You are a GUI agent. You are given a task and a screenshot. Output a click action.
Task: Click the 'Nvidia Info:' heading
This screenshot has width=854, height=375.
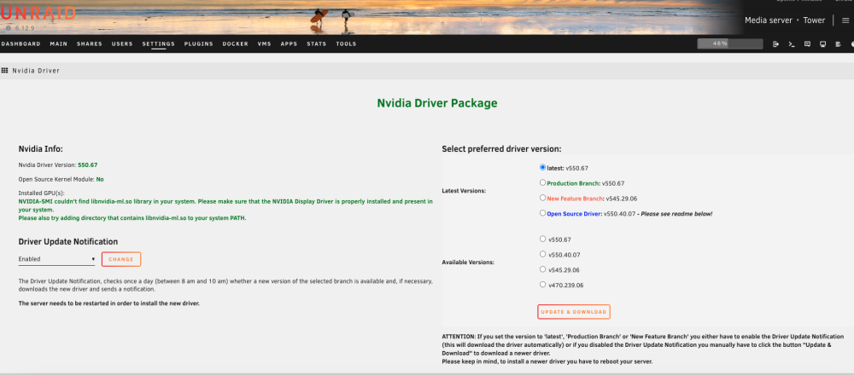pyautogui.click(x=41, y=148)
